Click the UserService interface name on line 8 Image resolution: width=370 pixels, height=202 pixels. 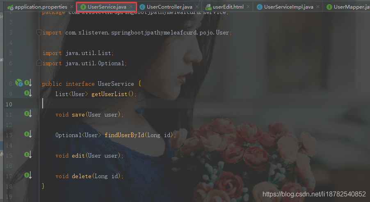[116, 84]
